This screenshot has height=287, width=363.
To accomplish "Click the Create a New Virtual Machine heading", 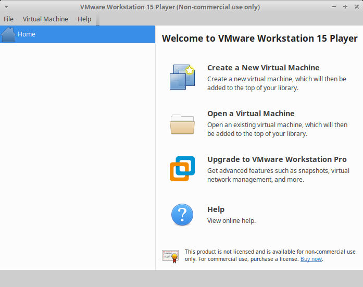I will point(263,68).
